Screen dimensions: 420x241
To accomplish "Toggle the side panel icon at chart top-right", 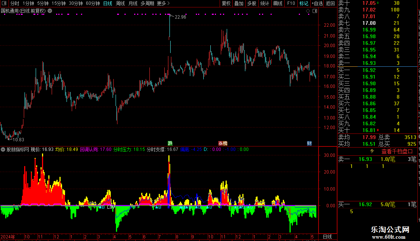I will pos(315,11).
